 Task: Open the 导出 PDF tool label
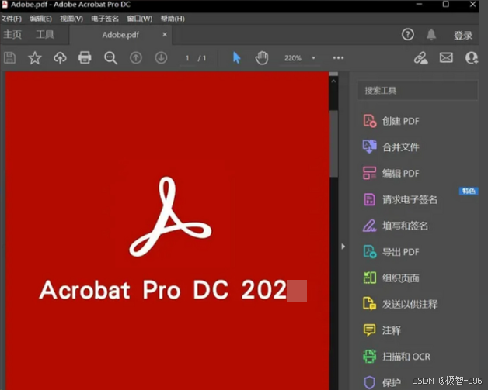point(400,252)
